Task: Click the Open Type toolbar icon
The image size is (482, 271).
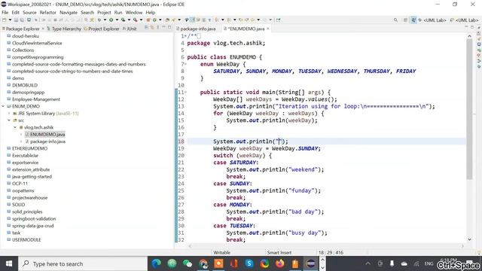Action: coord(167,20)
